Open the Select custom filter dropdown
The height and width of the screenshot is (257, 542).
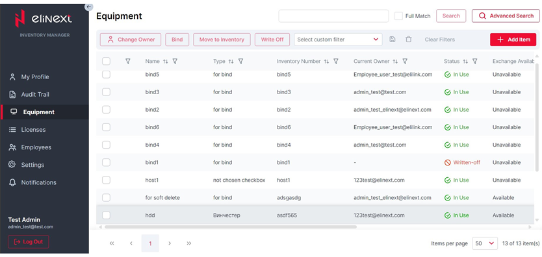coord(338,40)
